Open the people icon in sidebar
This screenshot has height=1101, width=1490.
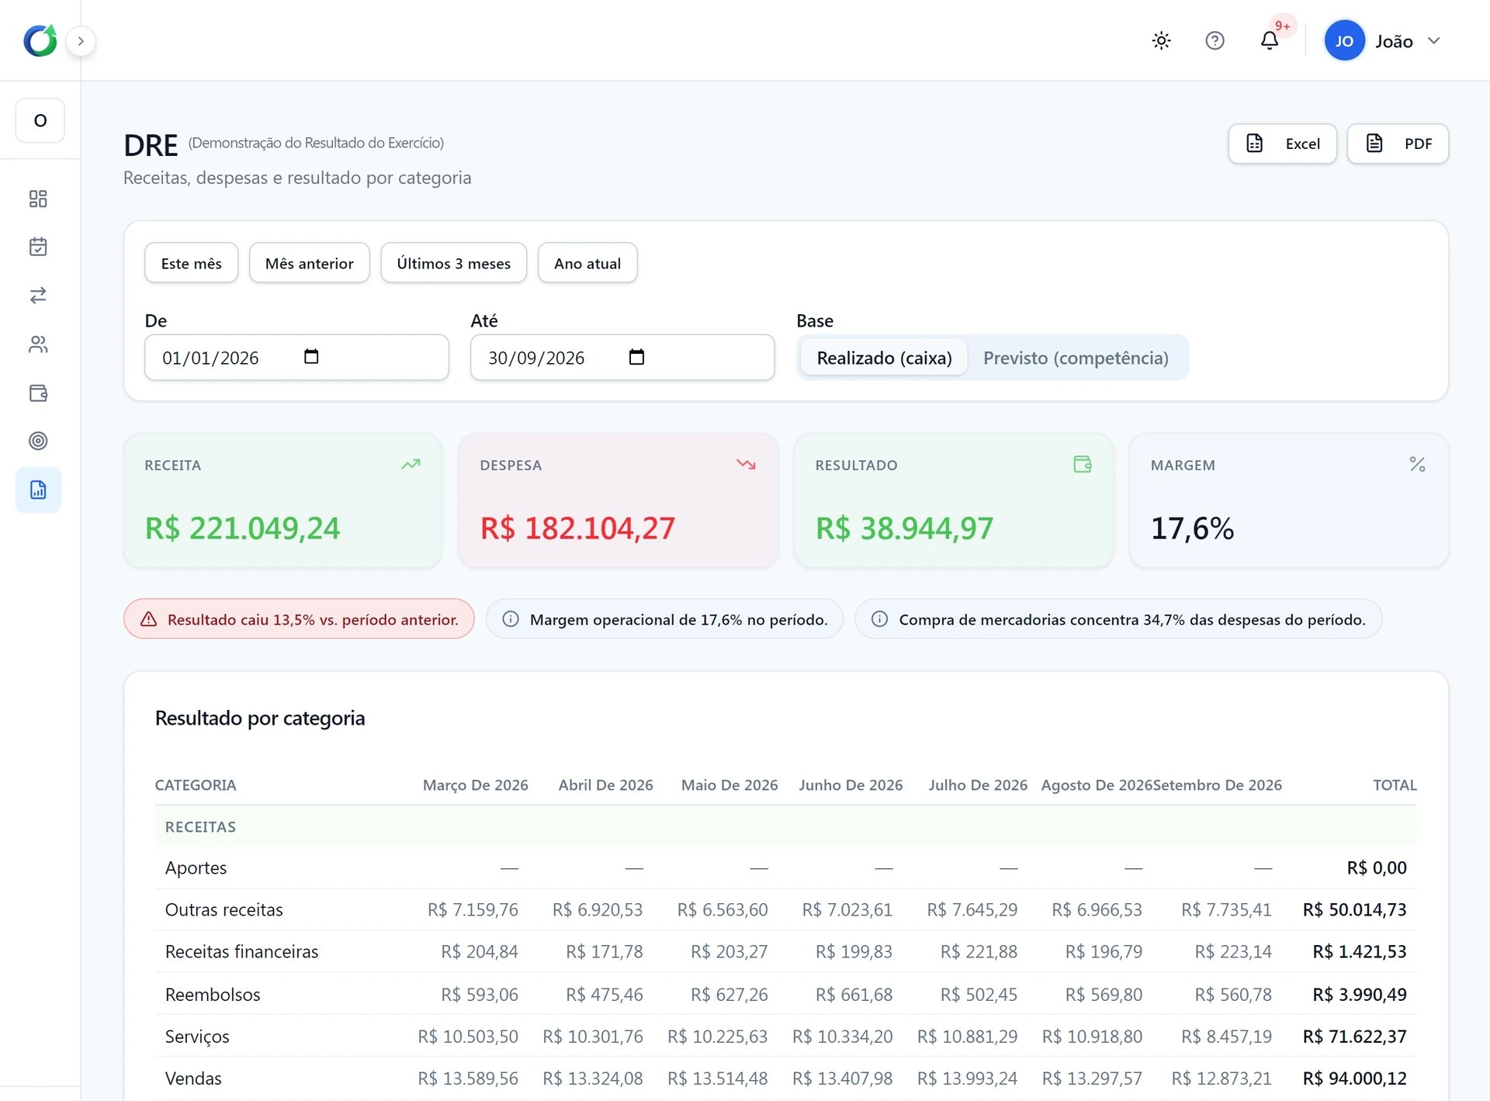(x=38, y=344)
